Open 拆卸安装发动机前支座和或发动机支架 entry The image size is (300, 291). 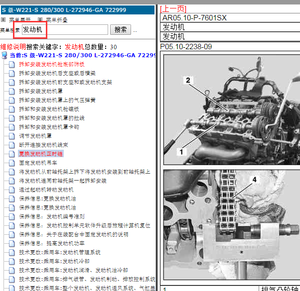click(x=65, y=82)
